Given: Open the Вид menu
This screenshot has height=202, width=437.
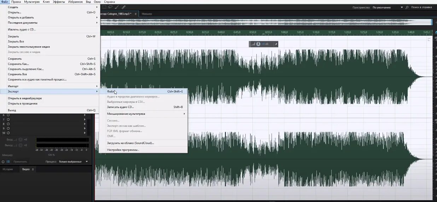Looking at the screenshot, I should [88, 2].
